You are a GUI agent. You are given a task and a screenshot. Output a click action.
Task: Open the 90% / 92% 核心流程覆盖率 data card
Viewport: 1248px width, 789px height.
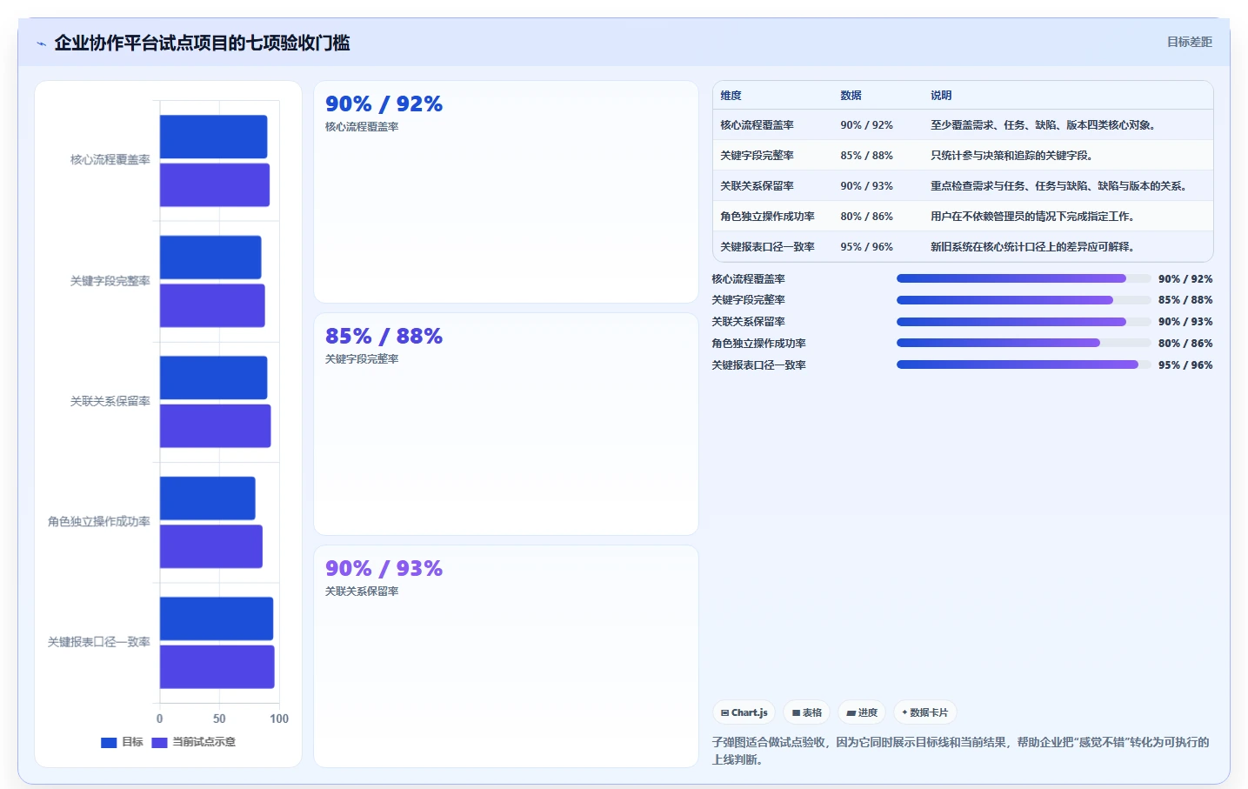(x=506, y=192)
